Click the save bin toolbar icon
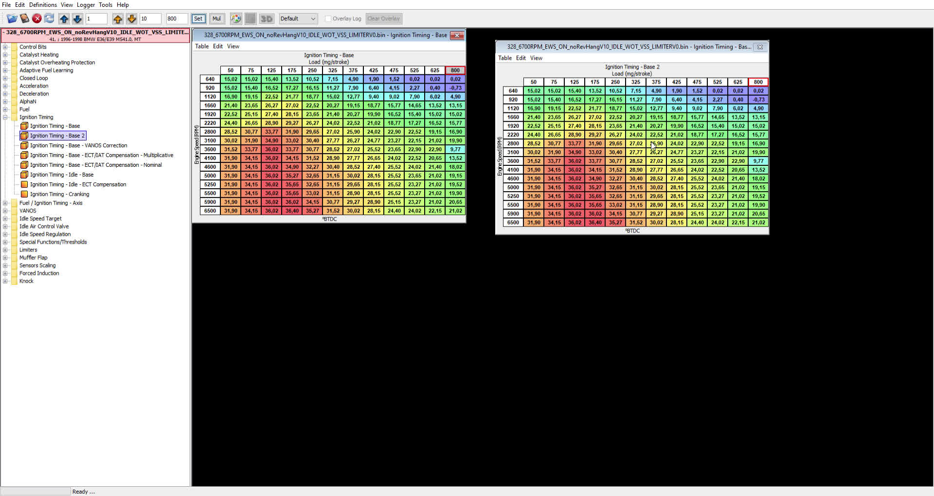The height and width of the screenshot is (496, 934). click(x=24, y=18)
